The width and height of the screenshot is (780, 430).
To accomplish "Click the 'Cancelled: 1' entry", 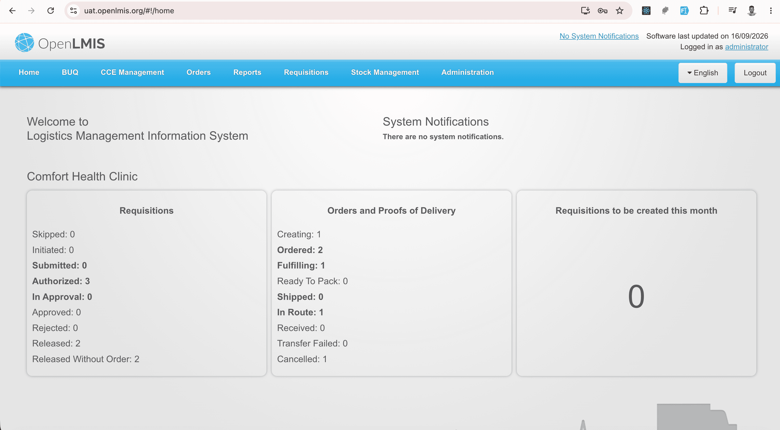I will pyautogui.click(x=302, y=359).
